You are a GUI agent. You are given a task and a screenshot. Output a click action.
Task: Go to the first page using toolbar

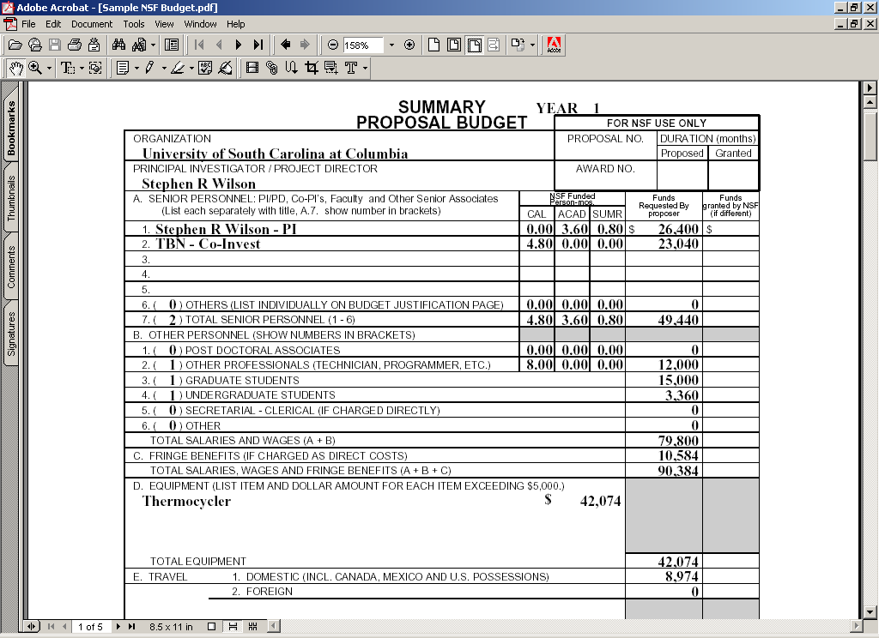tap(199, 45)
